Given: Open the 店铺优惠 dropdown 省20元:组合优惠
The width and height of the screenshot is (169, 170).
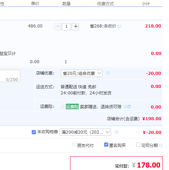Looking at the screenshot, I should tap(81, 73).
